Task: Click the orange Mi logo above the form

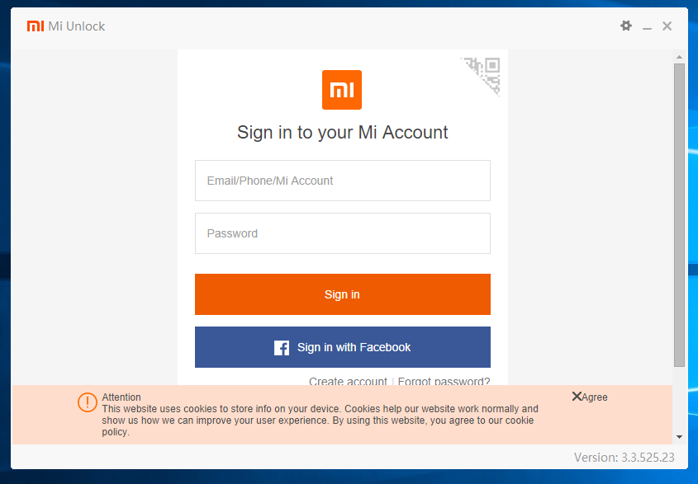Action: click(342, 90)
